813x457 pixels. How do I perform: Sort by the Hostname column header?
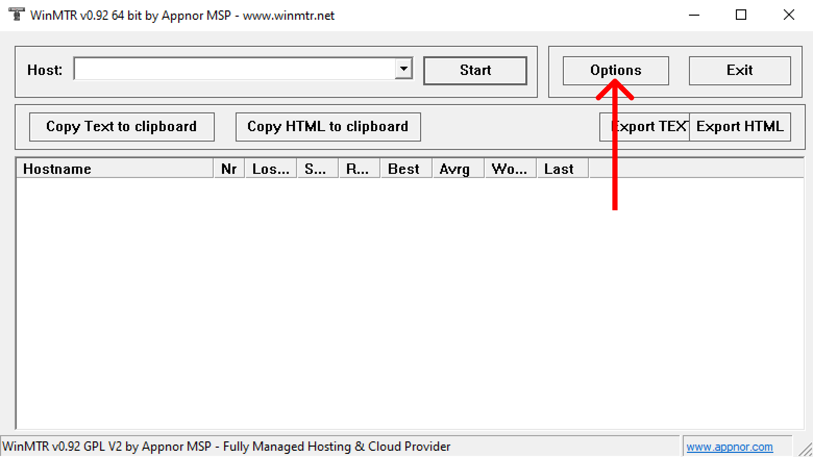pos(115,169)
